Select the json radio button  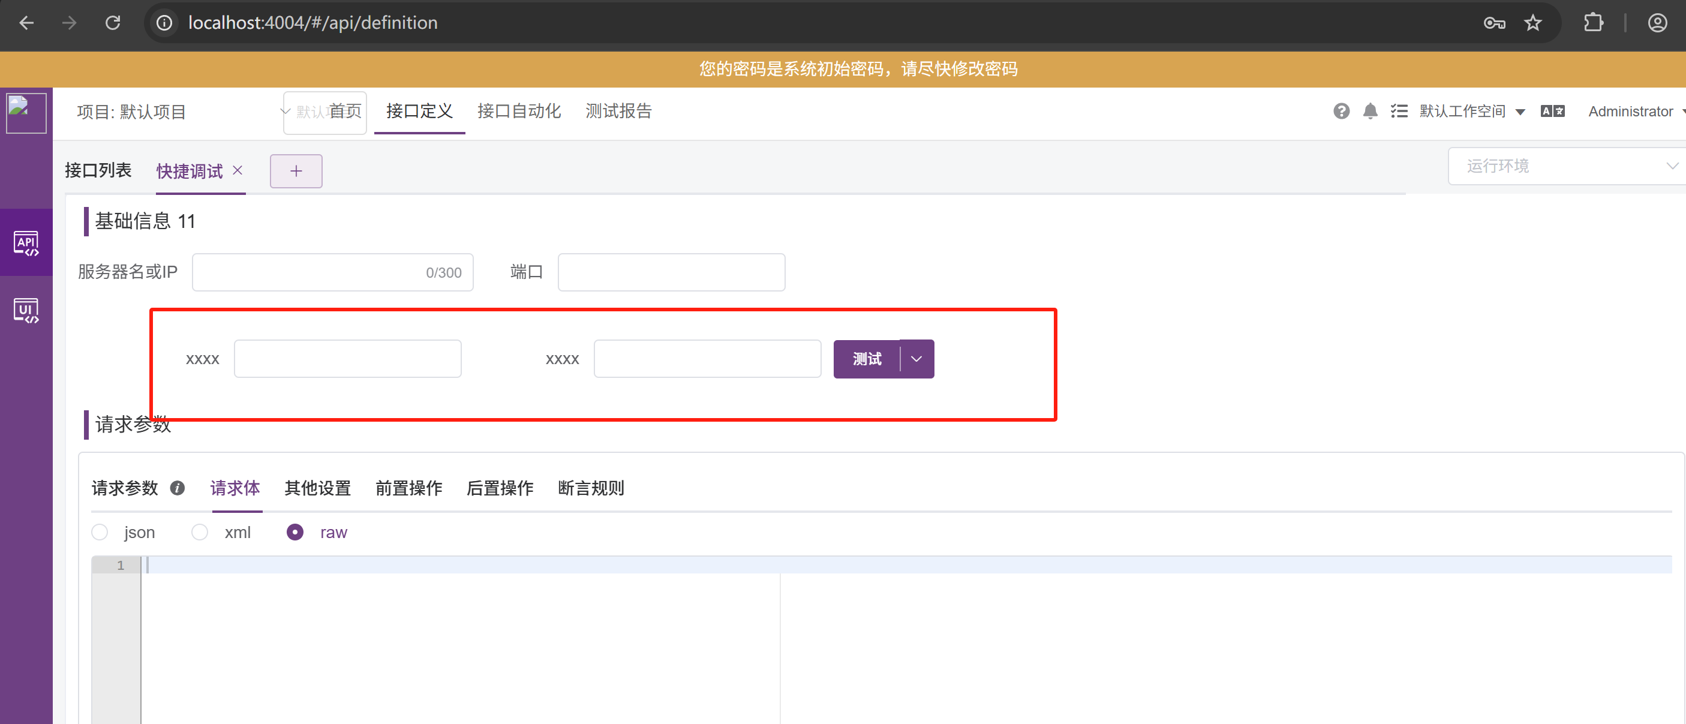(100, 532)
